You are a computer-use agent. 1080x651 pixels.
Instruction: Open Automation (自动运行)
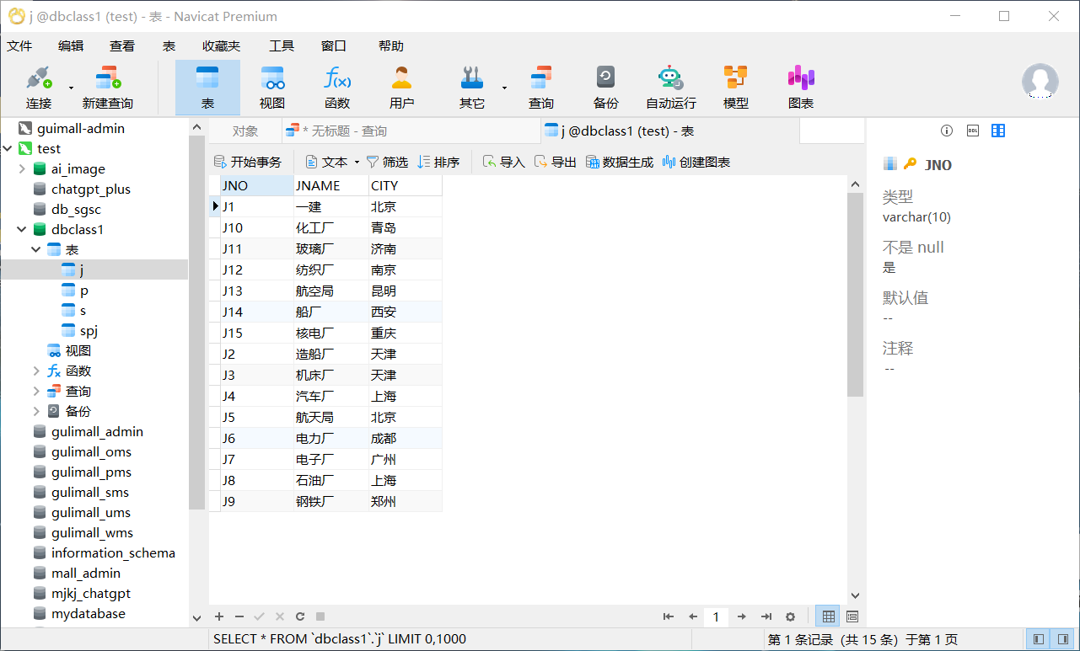[x=669, y=84]
